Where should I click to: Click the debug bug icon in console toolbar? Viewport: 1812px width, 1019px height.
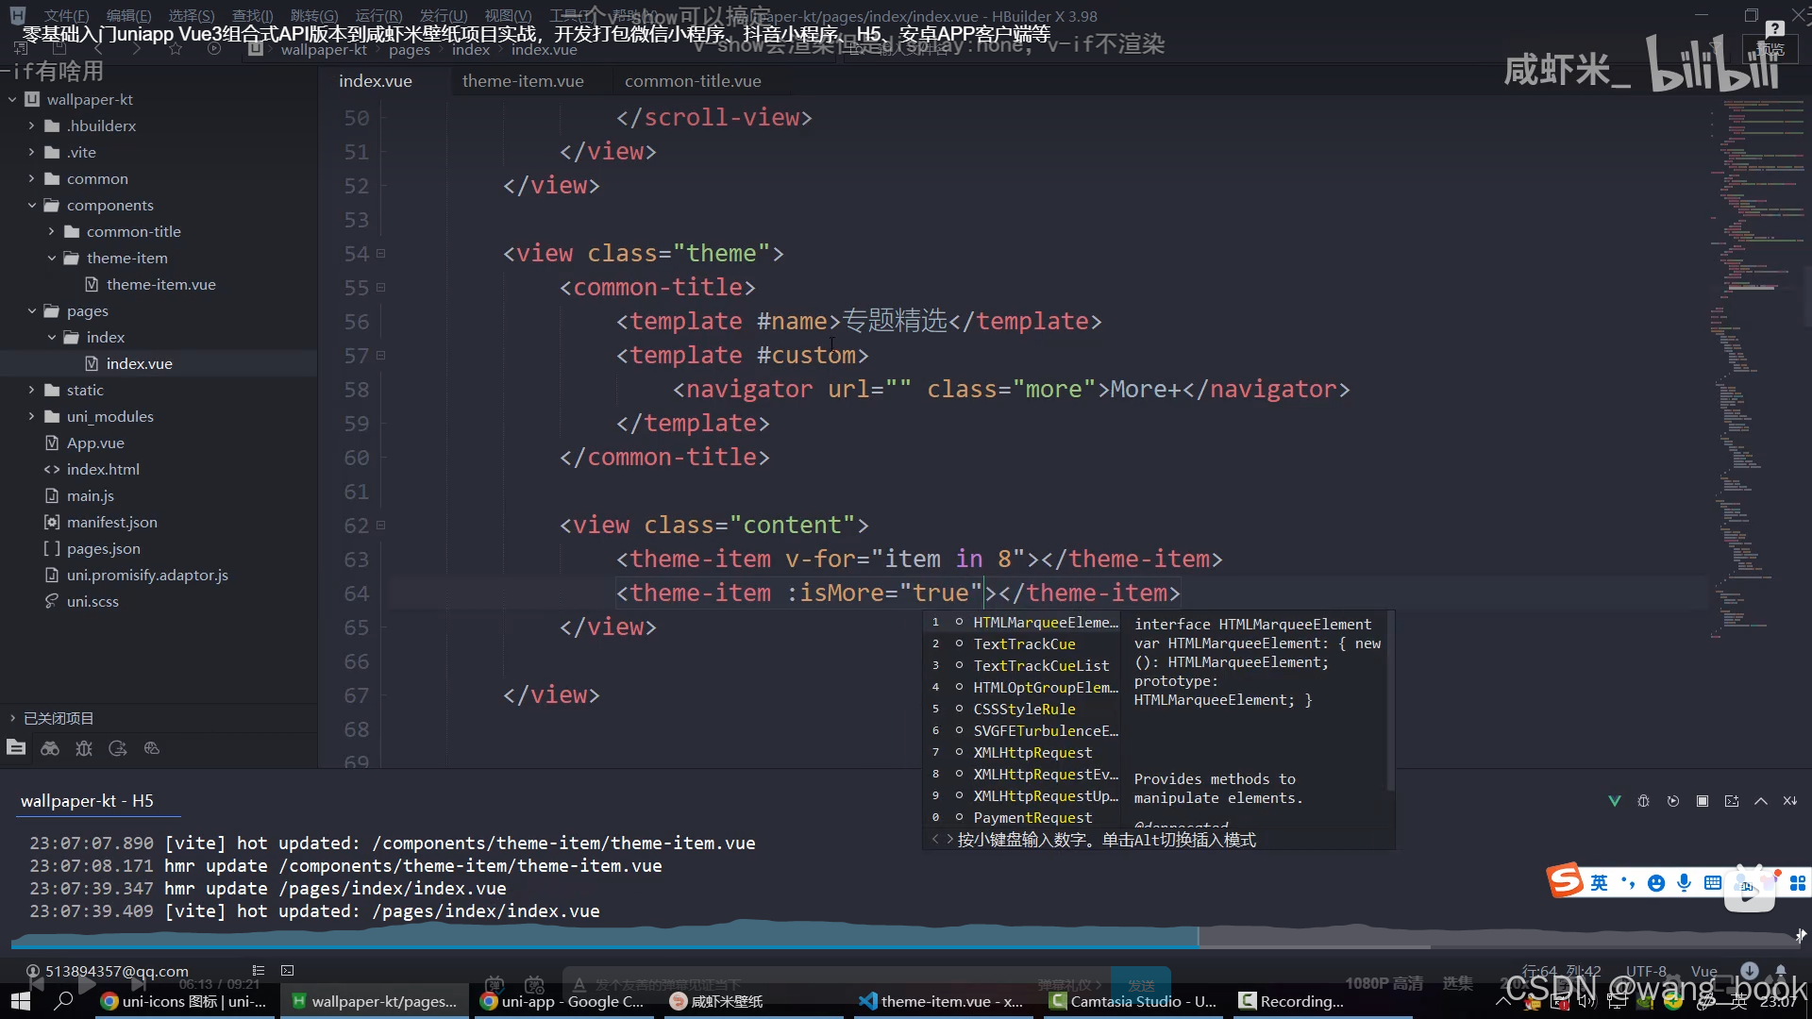click(1644, 801)
